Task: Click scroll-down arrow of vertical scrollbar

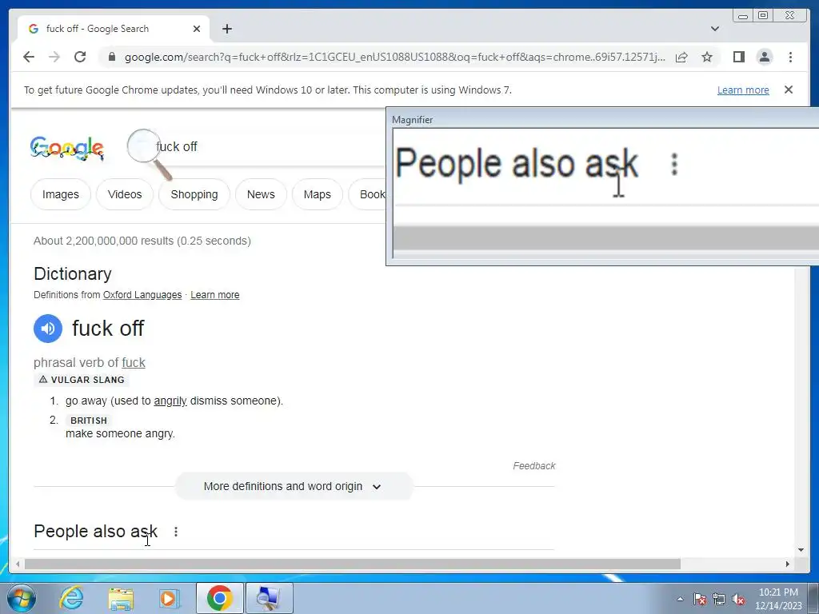Action: point(801,549)
